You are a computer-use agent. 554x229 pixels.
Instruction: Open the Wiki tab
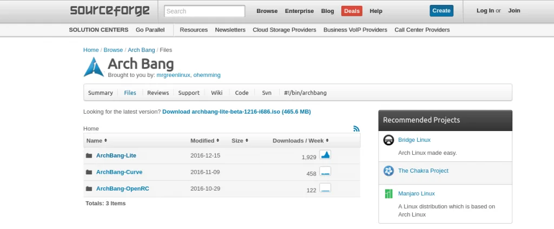click(216, 93)
